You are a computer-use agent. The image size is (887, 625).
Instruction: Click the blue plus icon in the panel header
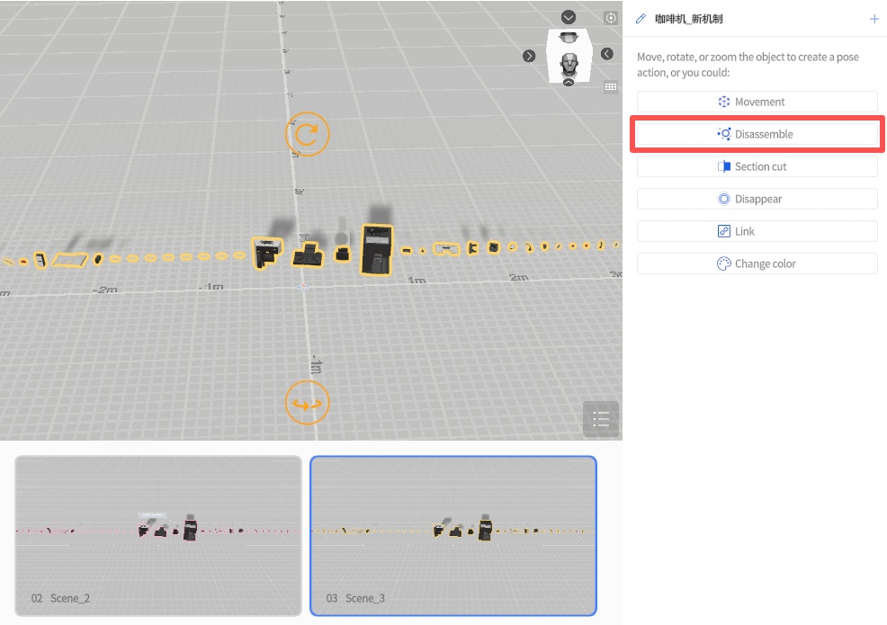click(x=874, y=19)
